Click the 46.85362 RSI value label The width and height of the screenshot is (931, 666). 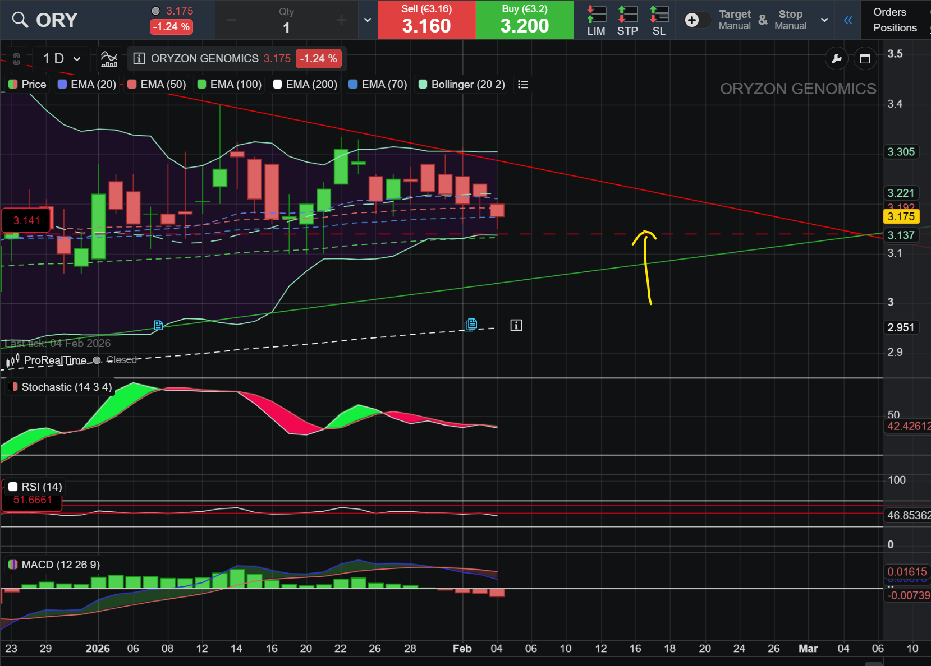coord(908,515)
